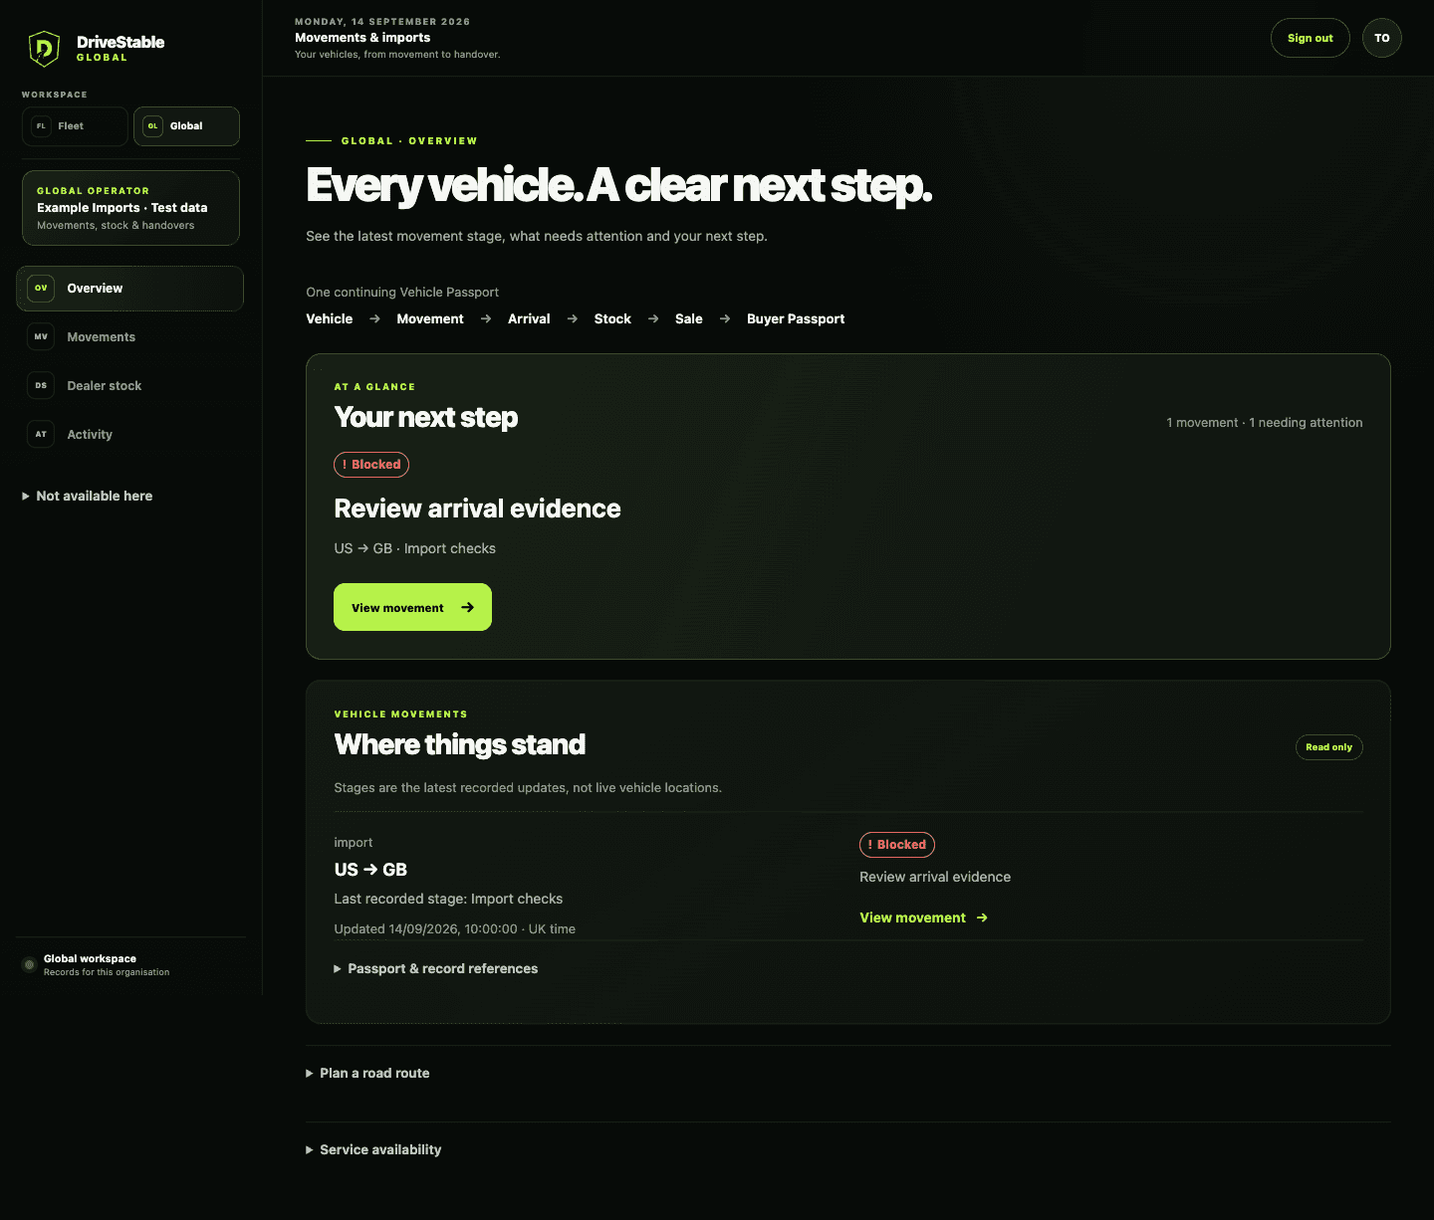The width and height of the screenshot is (1434, 1220).
Task: Click the FL badge icon for Fleet
Action: (41, 126)
